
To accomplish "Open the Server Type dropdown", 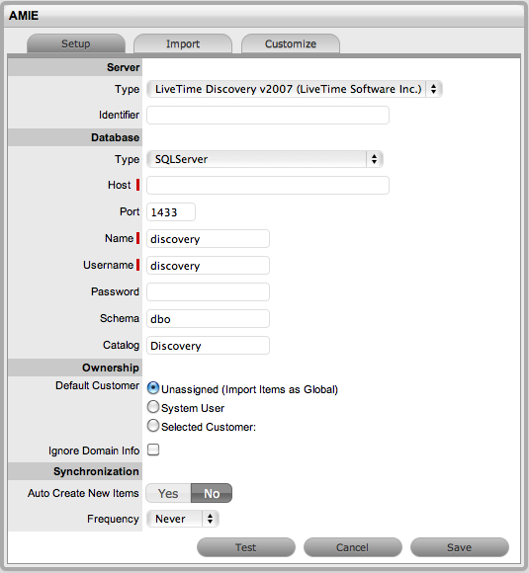I will coord(295,89).
